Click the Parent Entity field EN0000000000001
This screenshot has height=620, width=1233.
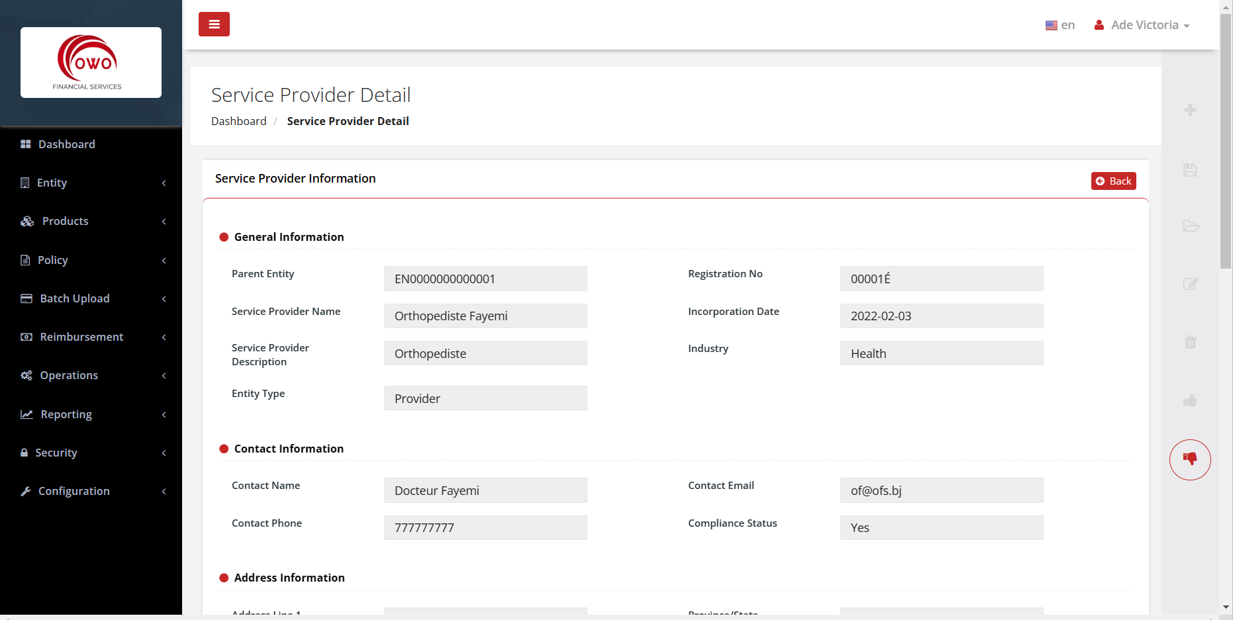click(x=485, y=279)
